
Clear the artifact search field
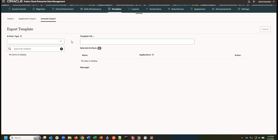click(x=61, y=49)
